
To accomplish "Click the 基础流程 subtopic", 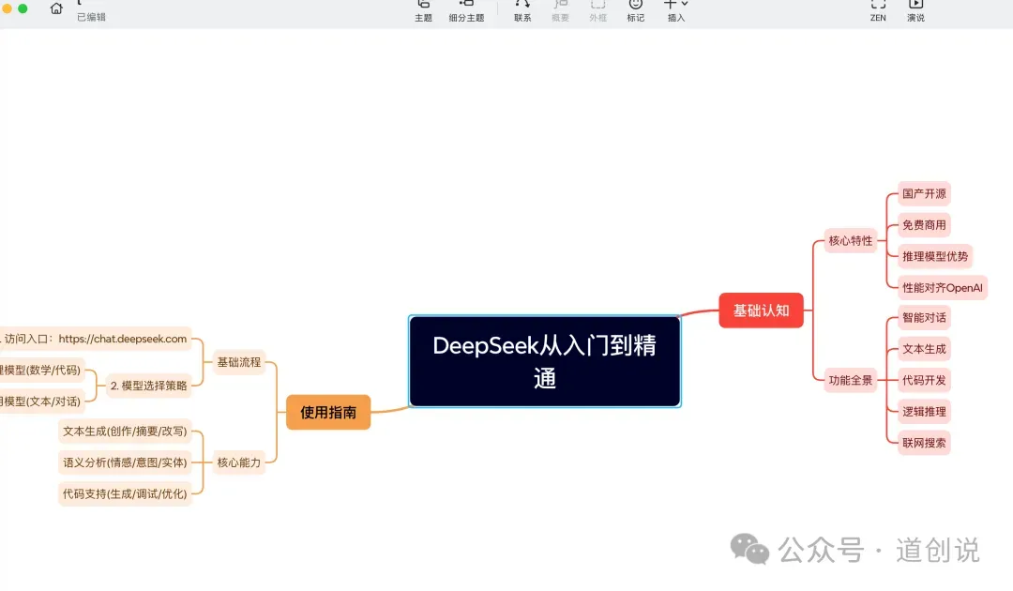I will coord(239,362).
